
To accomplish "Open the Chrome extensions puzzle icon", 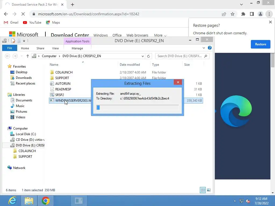I will [x=243, y=14].
